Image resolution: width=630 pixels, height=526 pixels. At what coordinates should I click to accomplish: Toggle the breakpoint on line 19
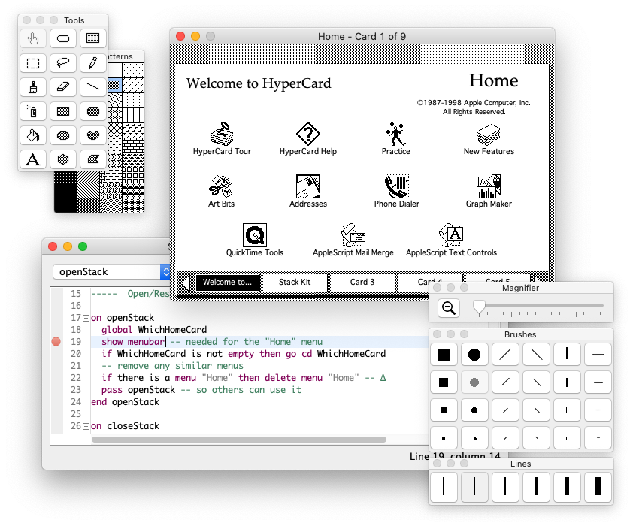(x=56, y=342)
